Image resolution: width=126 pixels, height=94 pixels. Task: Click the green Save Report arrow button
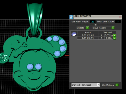113,28
